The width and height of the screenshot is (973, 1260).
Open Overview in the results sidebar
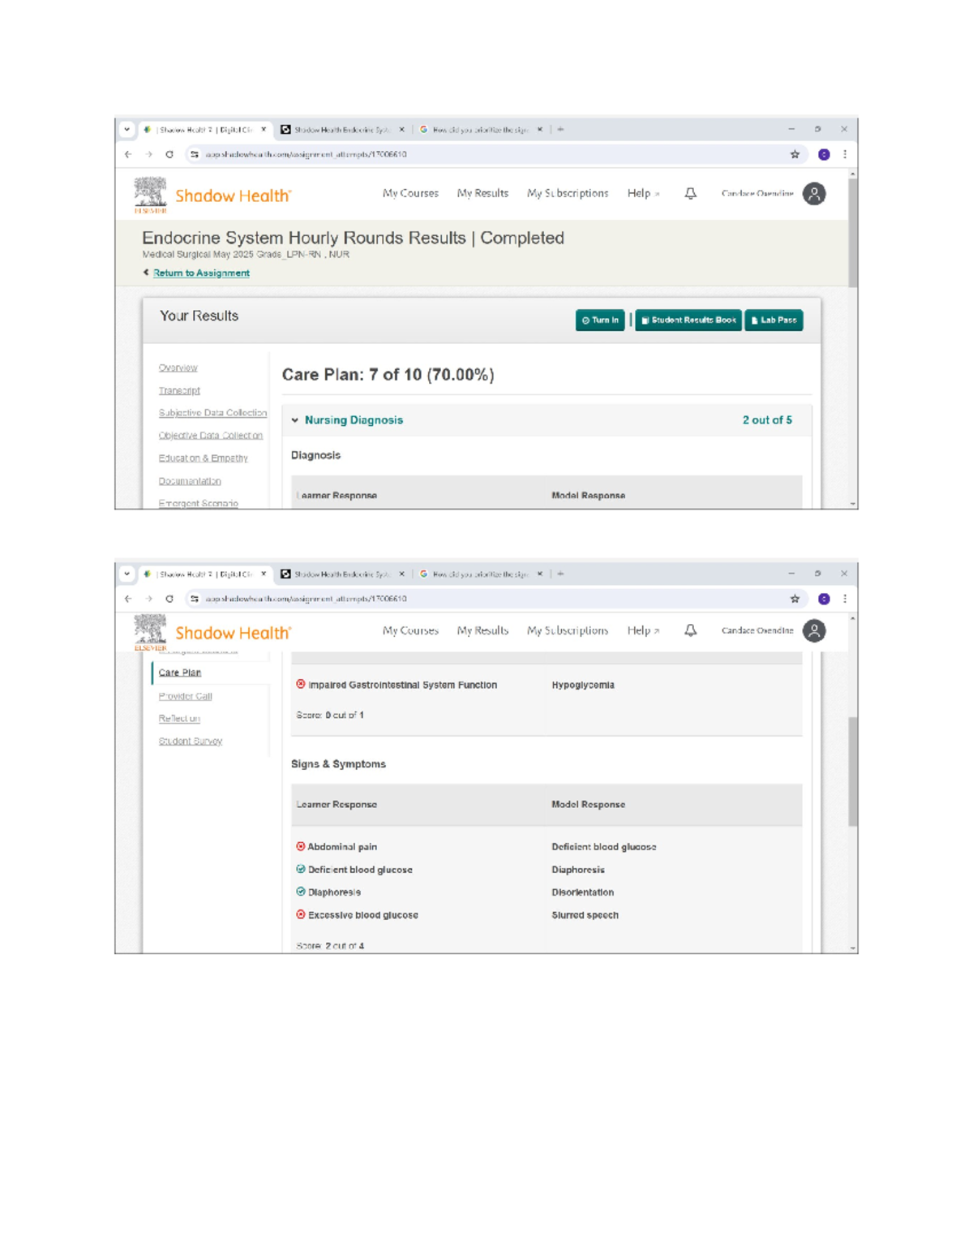(x=178, y=368)
